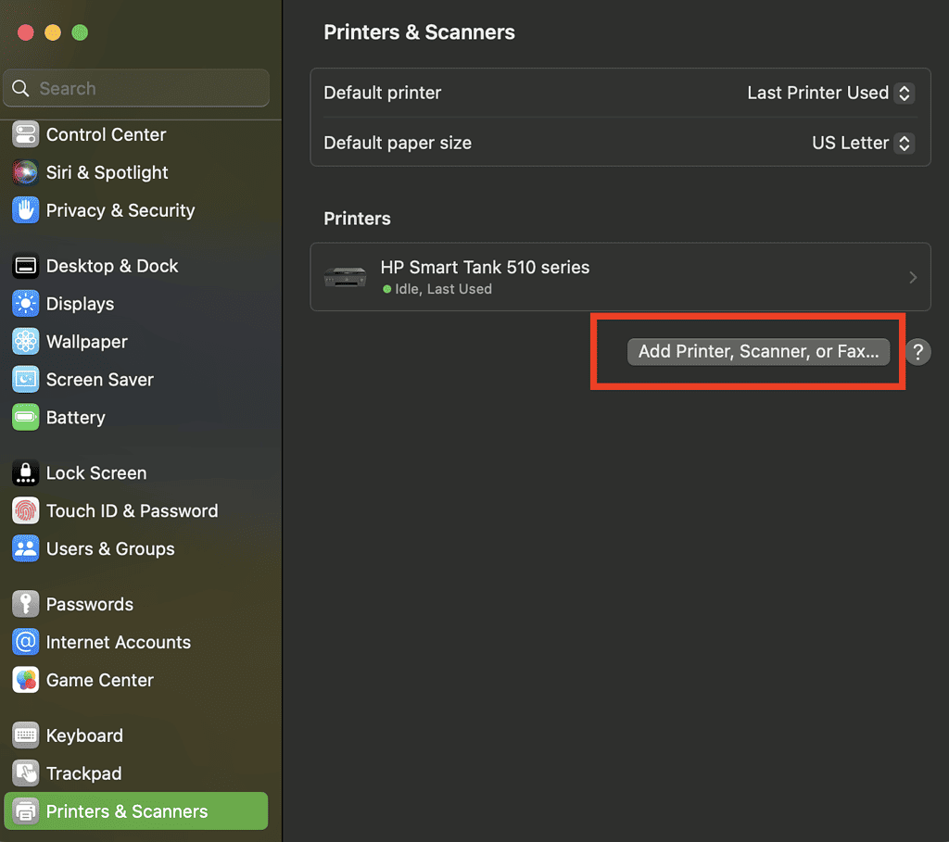949x842 pixels.
Task: Select the Trackpad sidebar icon
Action: pos(25,773)
